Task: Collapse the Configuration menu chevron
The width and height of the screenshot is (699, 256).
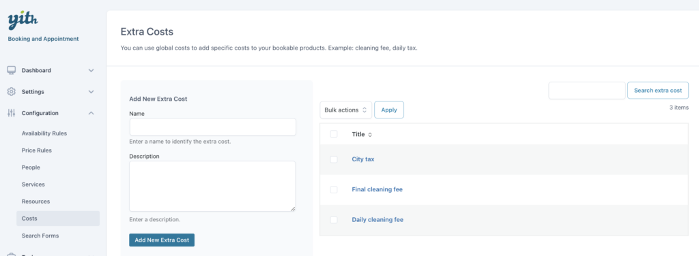Action: [x=91, y=113]
